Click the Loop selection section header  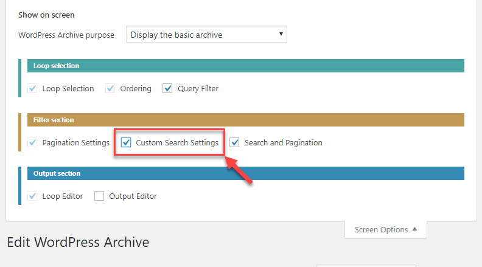coord(246,66)
